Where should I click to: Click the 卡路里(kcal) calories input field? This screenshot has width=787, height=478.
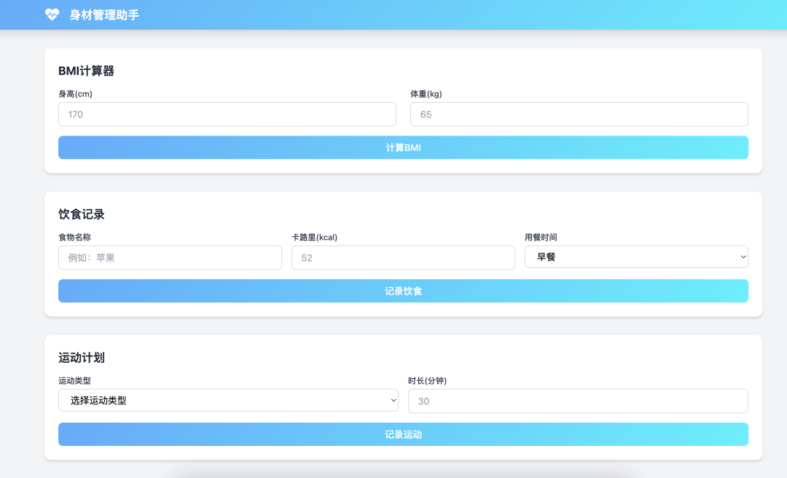[403, 257]
